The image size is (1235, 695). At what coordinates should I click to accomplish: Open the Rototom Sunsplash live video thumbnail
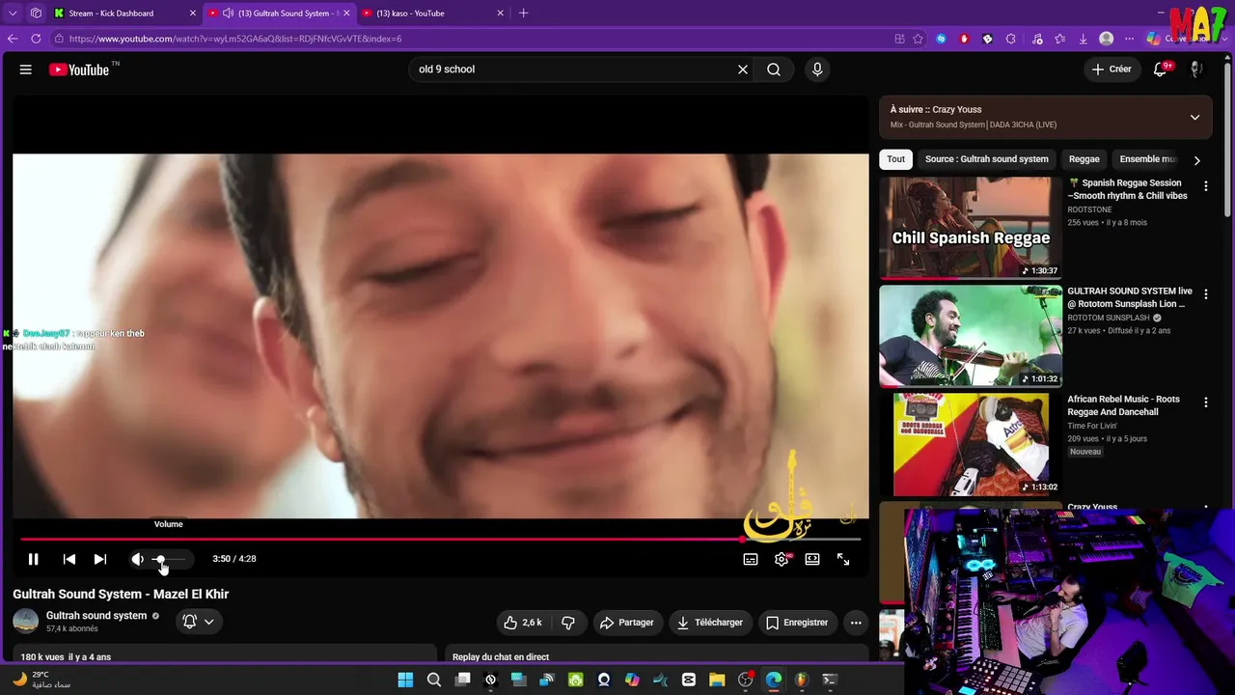(x=971, y=336)
